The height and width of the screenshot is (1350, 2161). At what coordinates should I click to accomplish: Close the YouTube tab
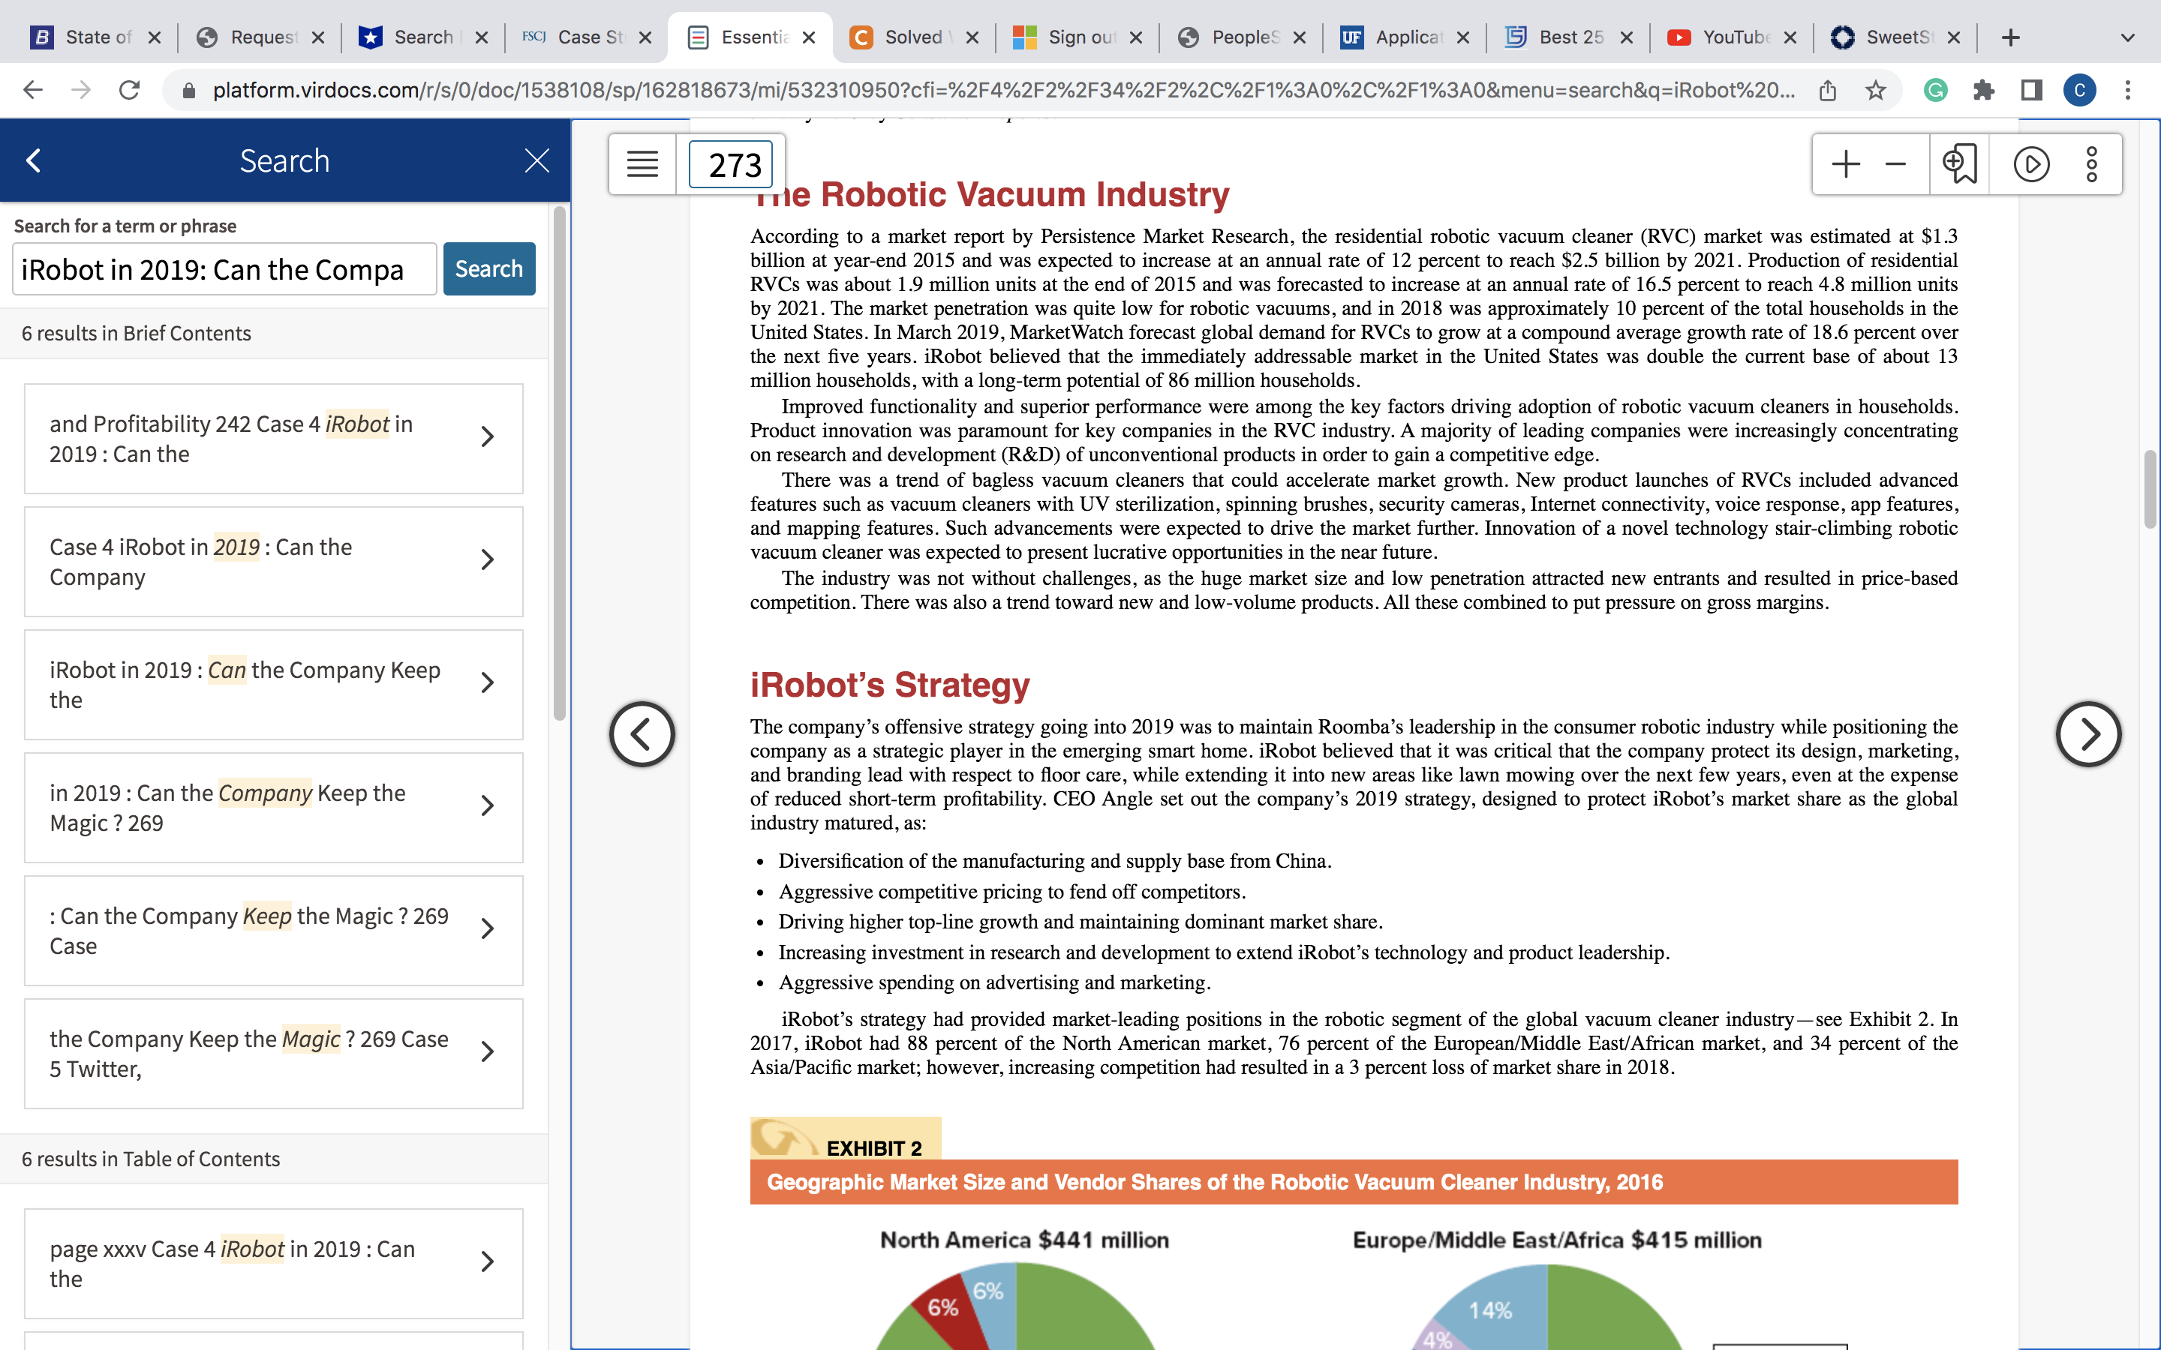(x=1790, y=37)
